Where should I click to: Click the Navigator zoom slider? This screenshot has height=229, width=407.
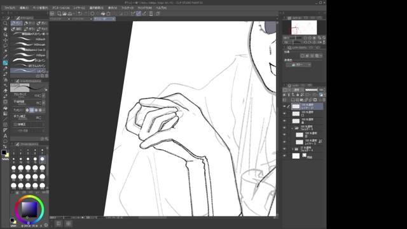tap(295, 38)
